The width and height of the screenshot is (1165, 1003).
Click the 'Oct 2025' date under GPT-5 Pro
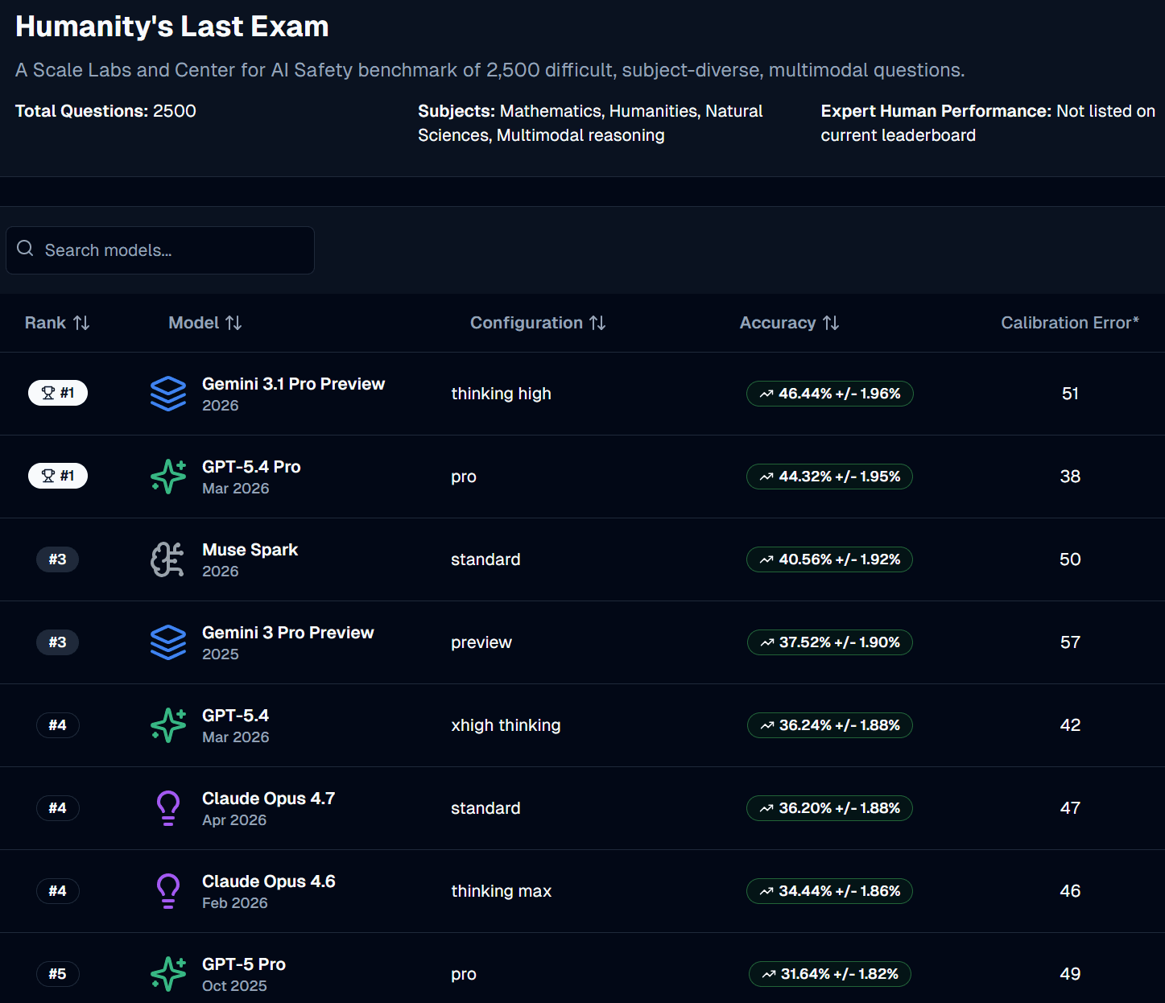[x=234, y=986]
